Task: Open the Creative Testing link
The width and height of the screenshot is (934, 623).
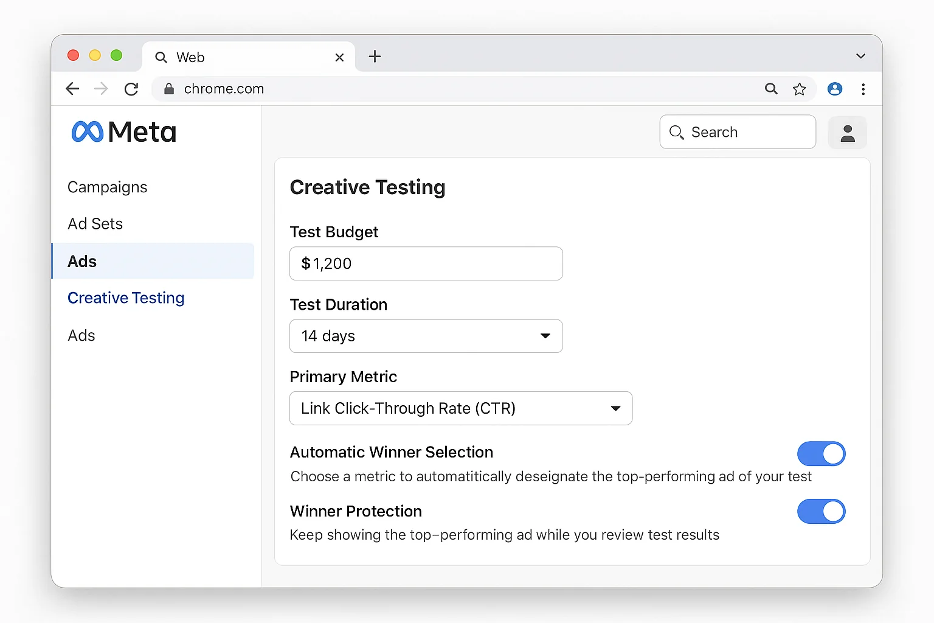Action: click(x=126, y=298)
